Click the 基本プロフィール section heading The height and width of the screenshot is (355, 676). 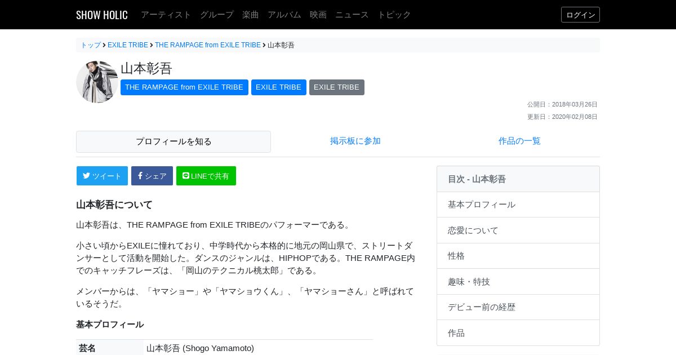110,325
